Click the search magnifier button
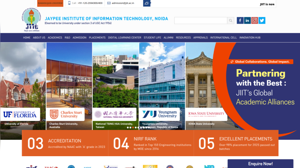 tap(231, 20)
